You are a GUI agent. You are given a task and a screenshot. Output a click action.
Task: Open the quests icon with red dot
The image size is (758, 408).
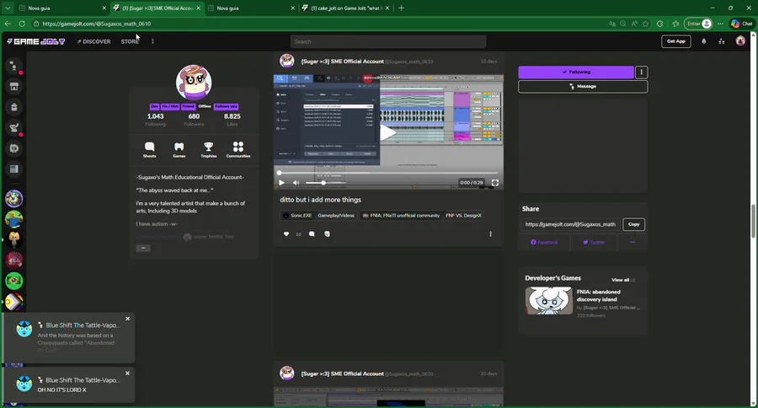[14, 128]
